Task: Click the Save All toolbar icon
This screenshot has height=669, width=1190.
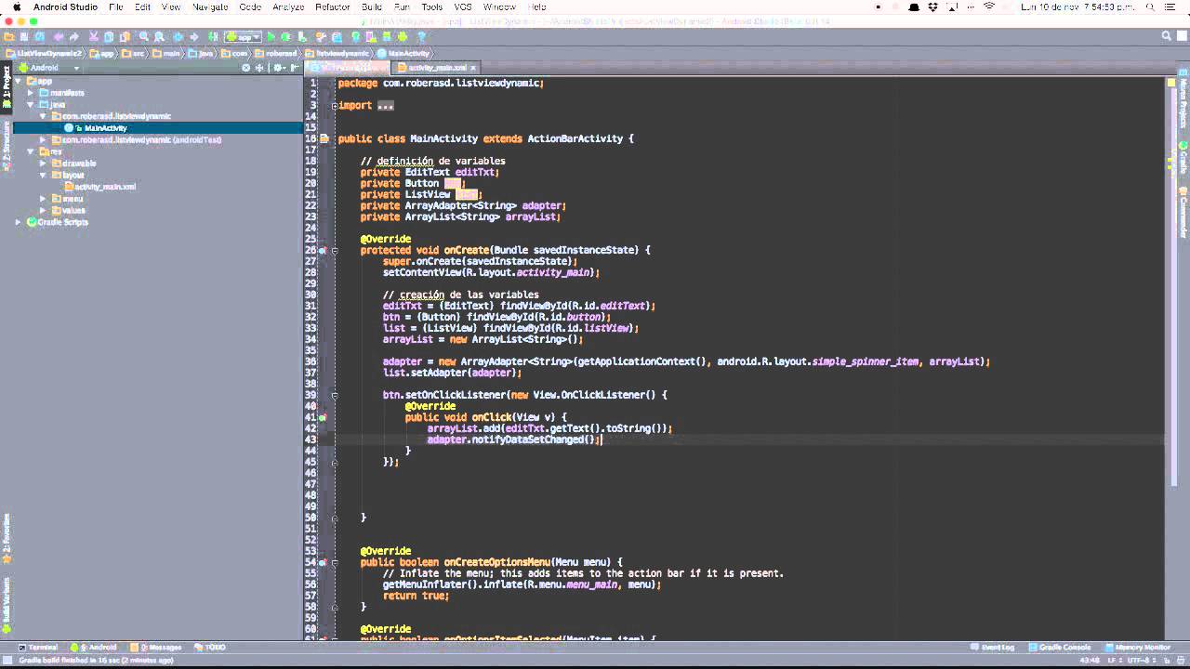Action: click(24, 37)
